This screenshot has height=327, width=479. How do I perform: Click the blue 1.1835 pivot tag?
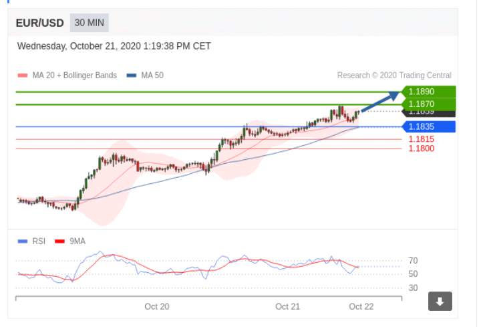429,126
